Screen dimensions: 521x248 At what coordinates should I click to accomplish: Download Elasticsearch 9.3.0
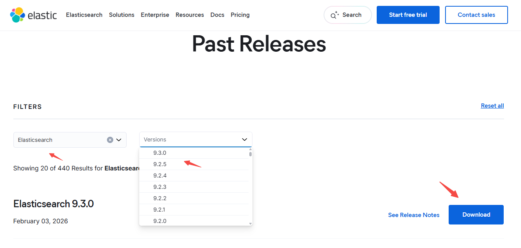pos(476,215)
